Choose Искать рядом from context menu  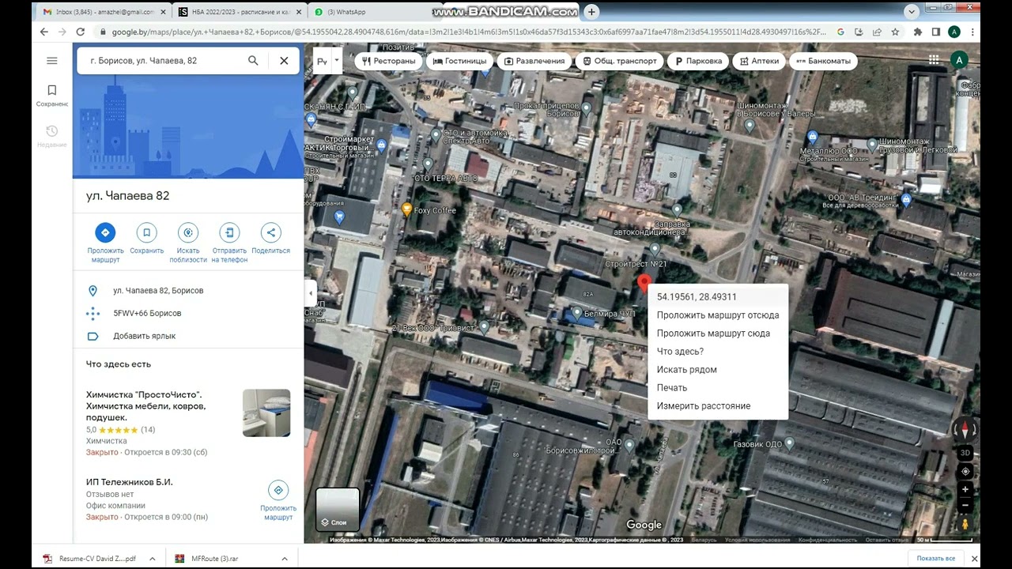tap(718, 370)
